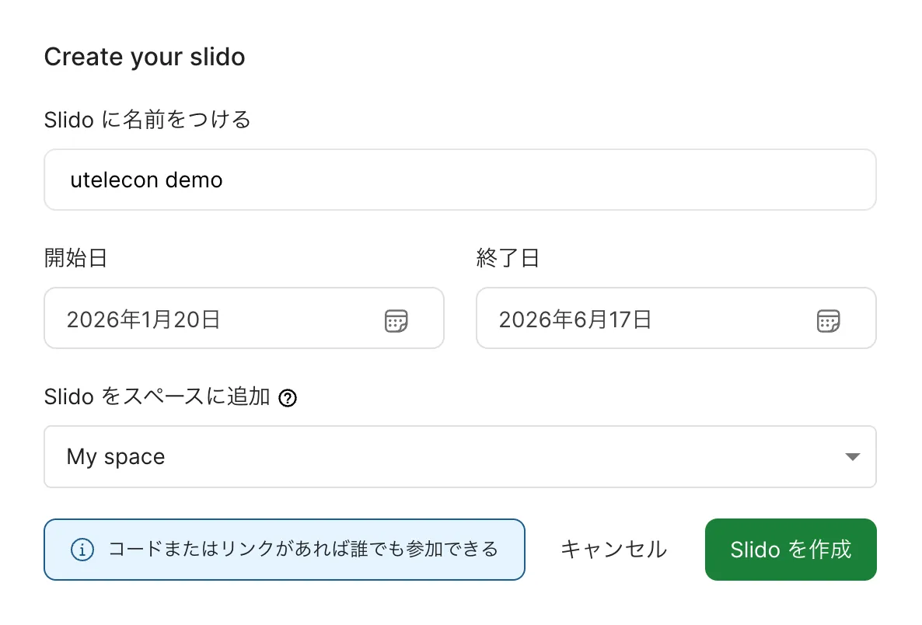Click the 終了日 label text
This screenshot has width=922, height=625.
(508, 258)
